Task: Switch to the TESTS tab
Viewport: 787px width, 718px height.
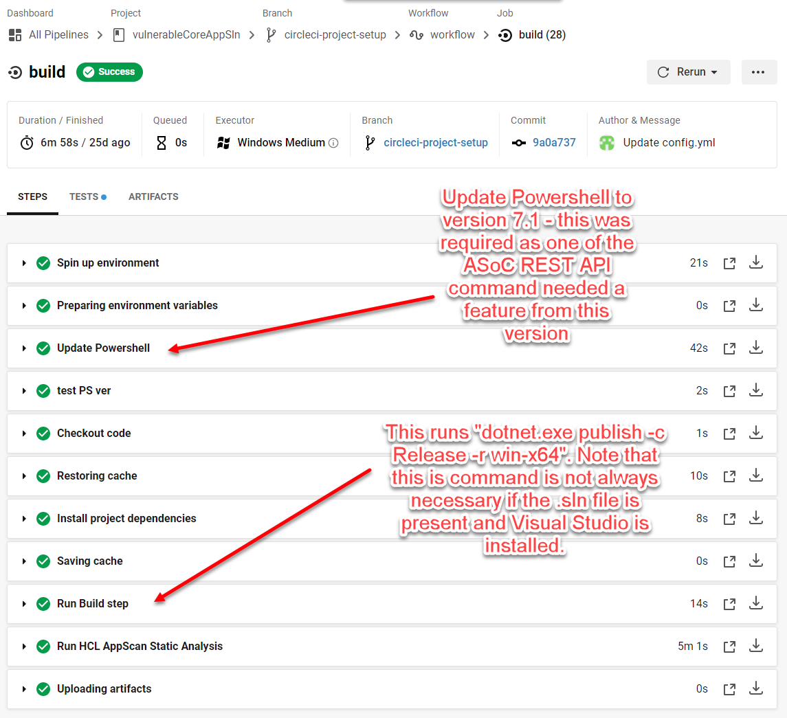Action: (x=88, y=197)
